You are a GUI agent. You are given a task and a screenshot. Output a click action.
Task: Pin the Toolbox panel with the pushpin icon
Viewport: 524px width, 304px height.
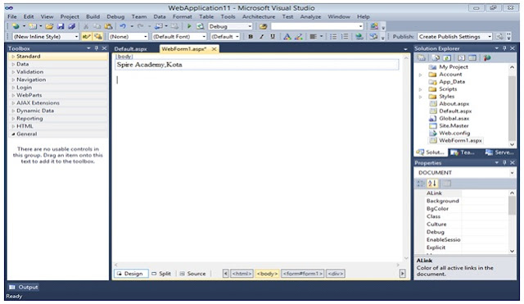97,48
